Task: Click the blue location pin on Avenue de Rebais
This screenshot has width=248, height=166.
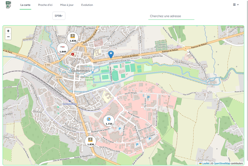Action: tap(111, 54)
